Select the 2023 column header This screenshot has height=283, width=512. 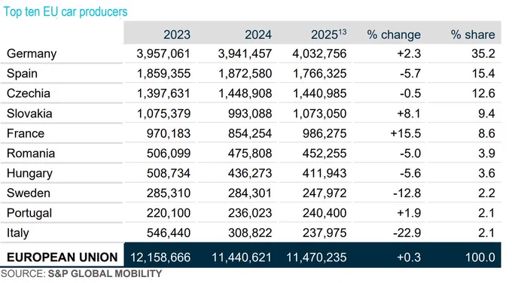pyautogui.click(x=177, y=35)
